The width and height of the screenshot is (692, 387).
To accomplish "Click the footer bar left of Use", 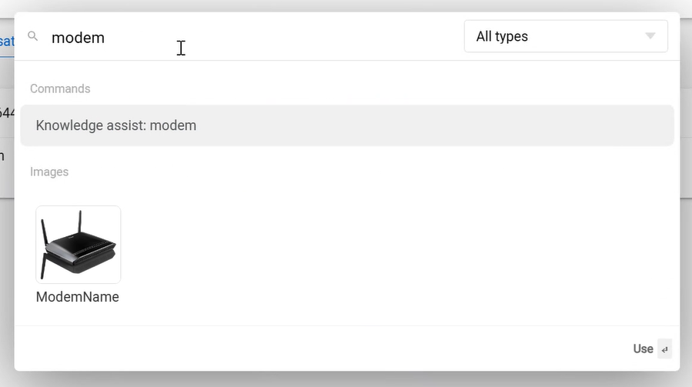I will [x=323, y=349].
